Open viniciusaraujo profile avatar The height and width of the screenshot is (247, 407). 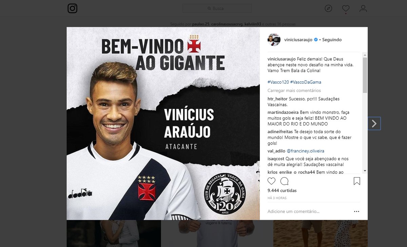tap(274, 40)
